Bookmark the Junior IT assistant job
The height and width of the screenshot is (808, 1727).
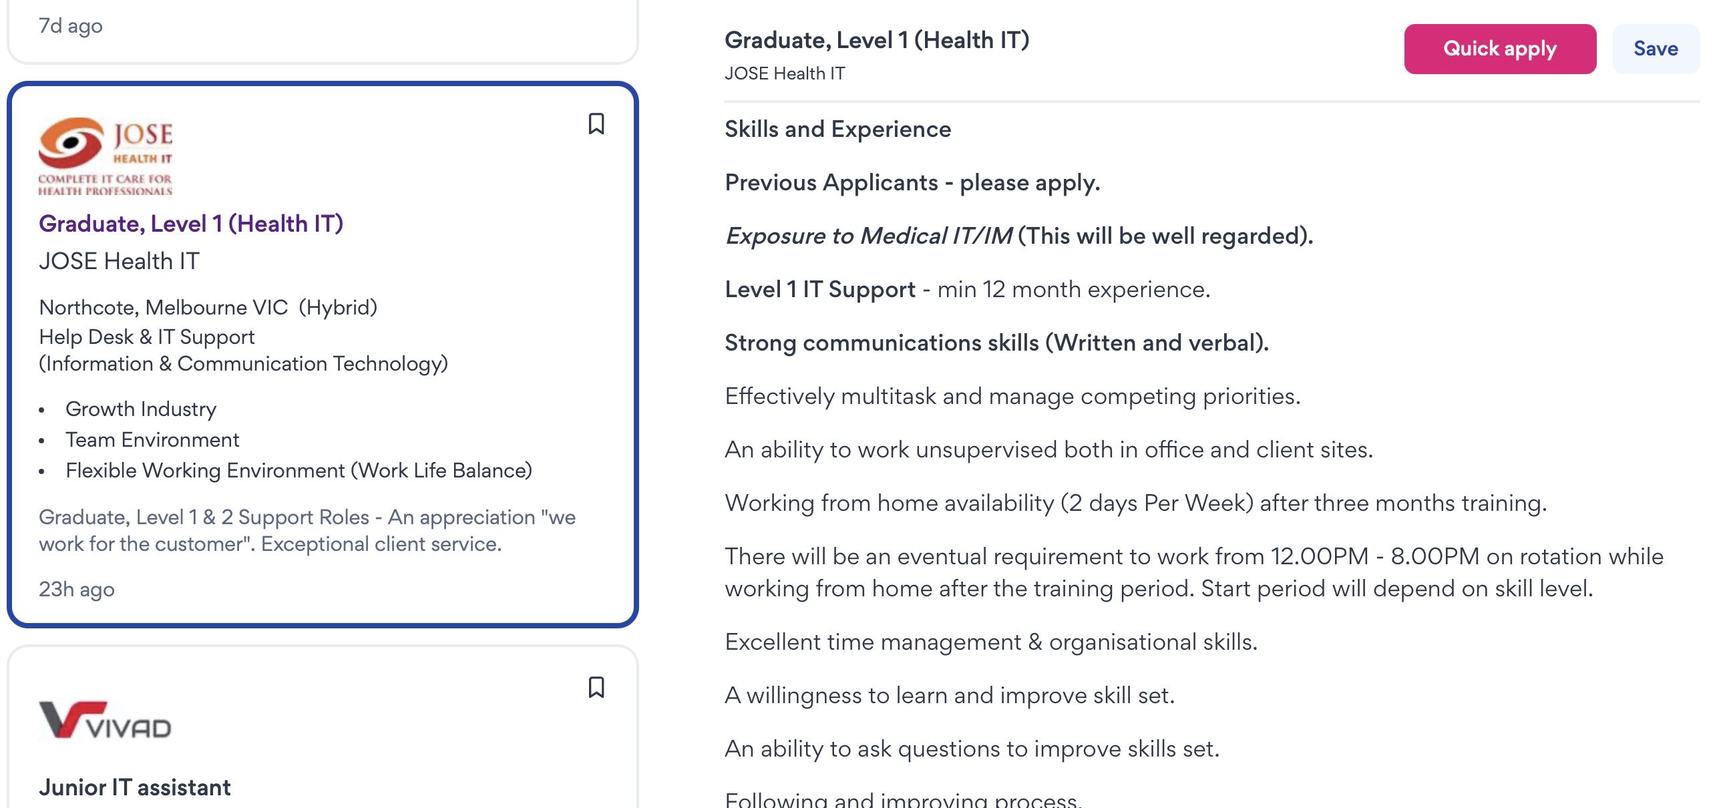pos(596,687)
